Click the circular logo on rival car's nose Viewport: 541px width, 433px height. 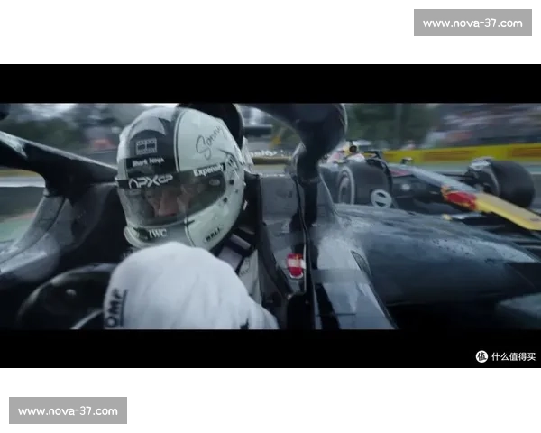pyautogui.click(x=381, y=198)
